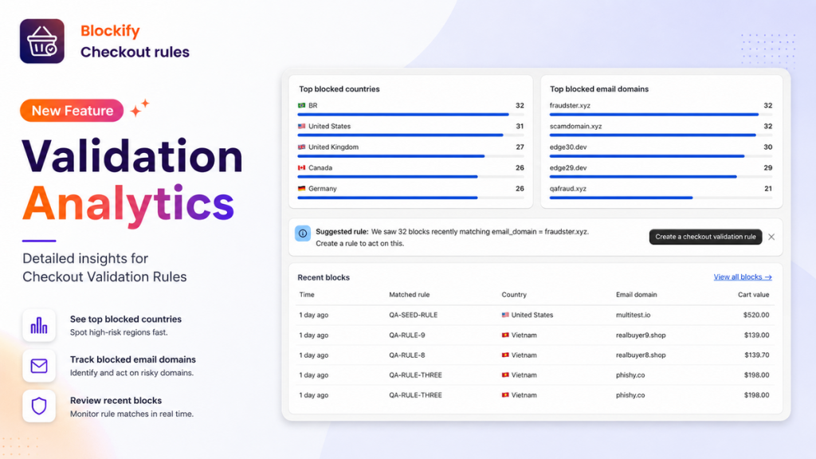This screenshot has height=459, width=816.
Task: Select the QA-SEED-RULE cell
Action: (x=414, y=315)
